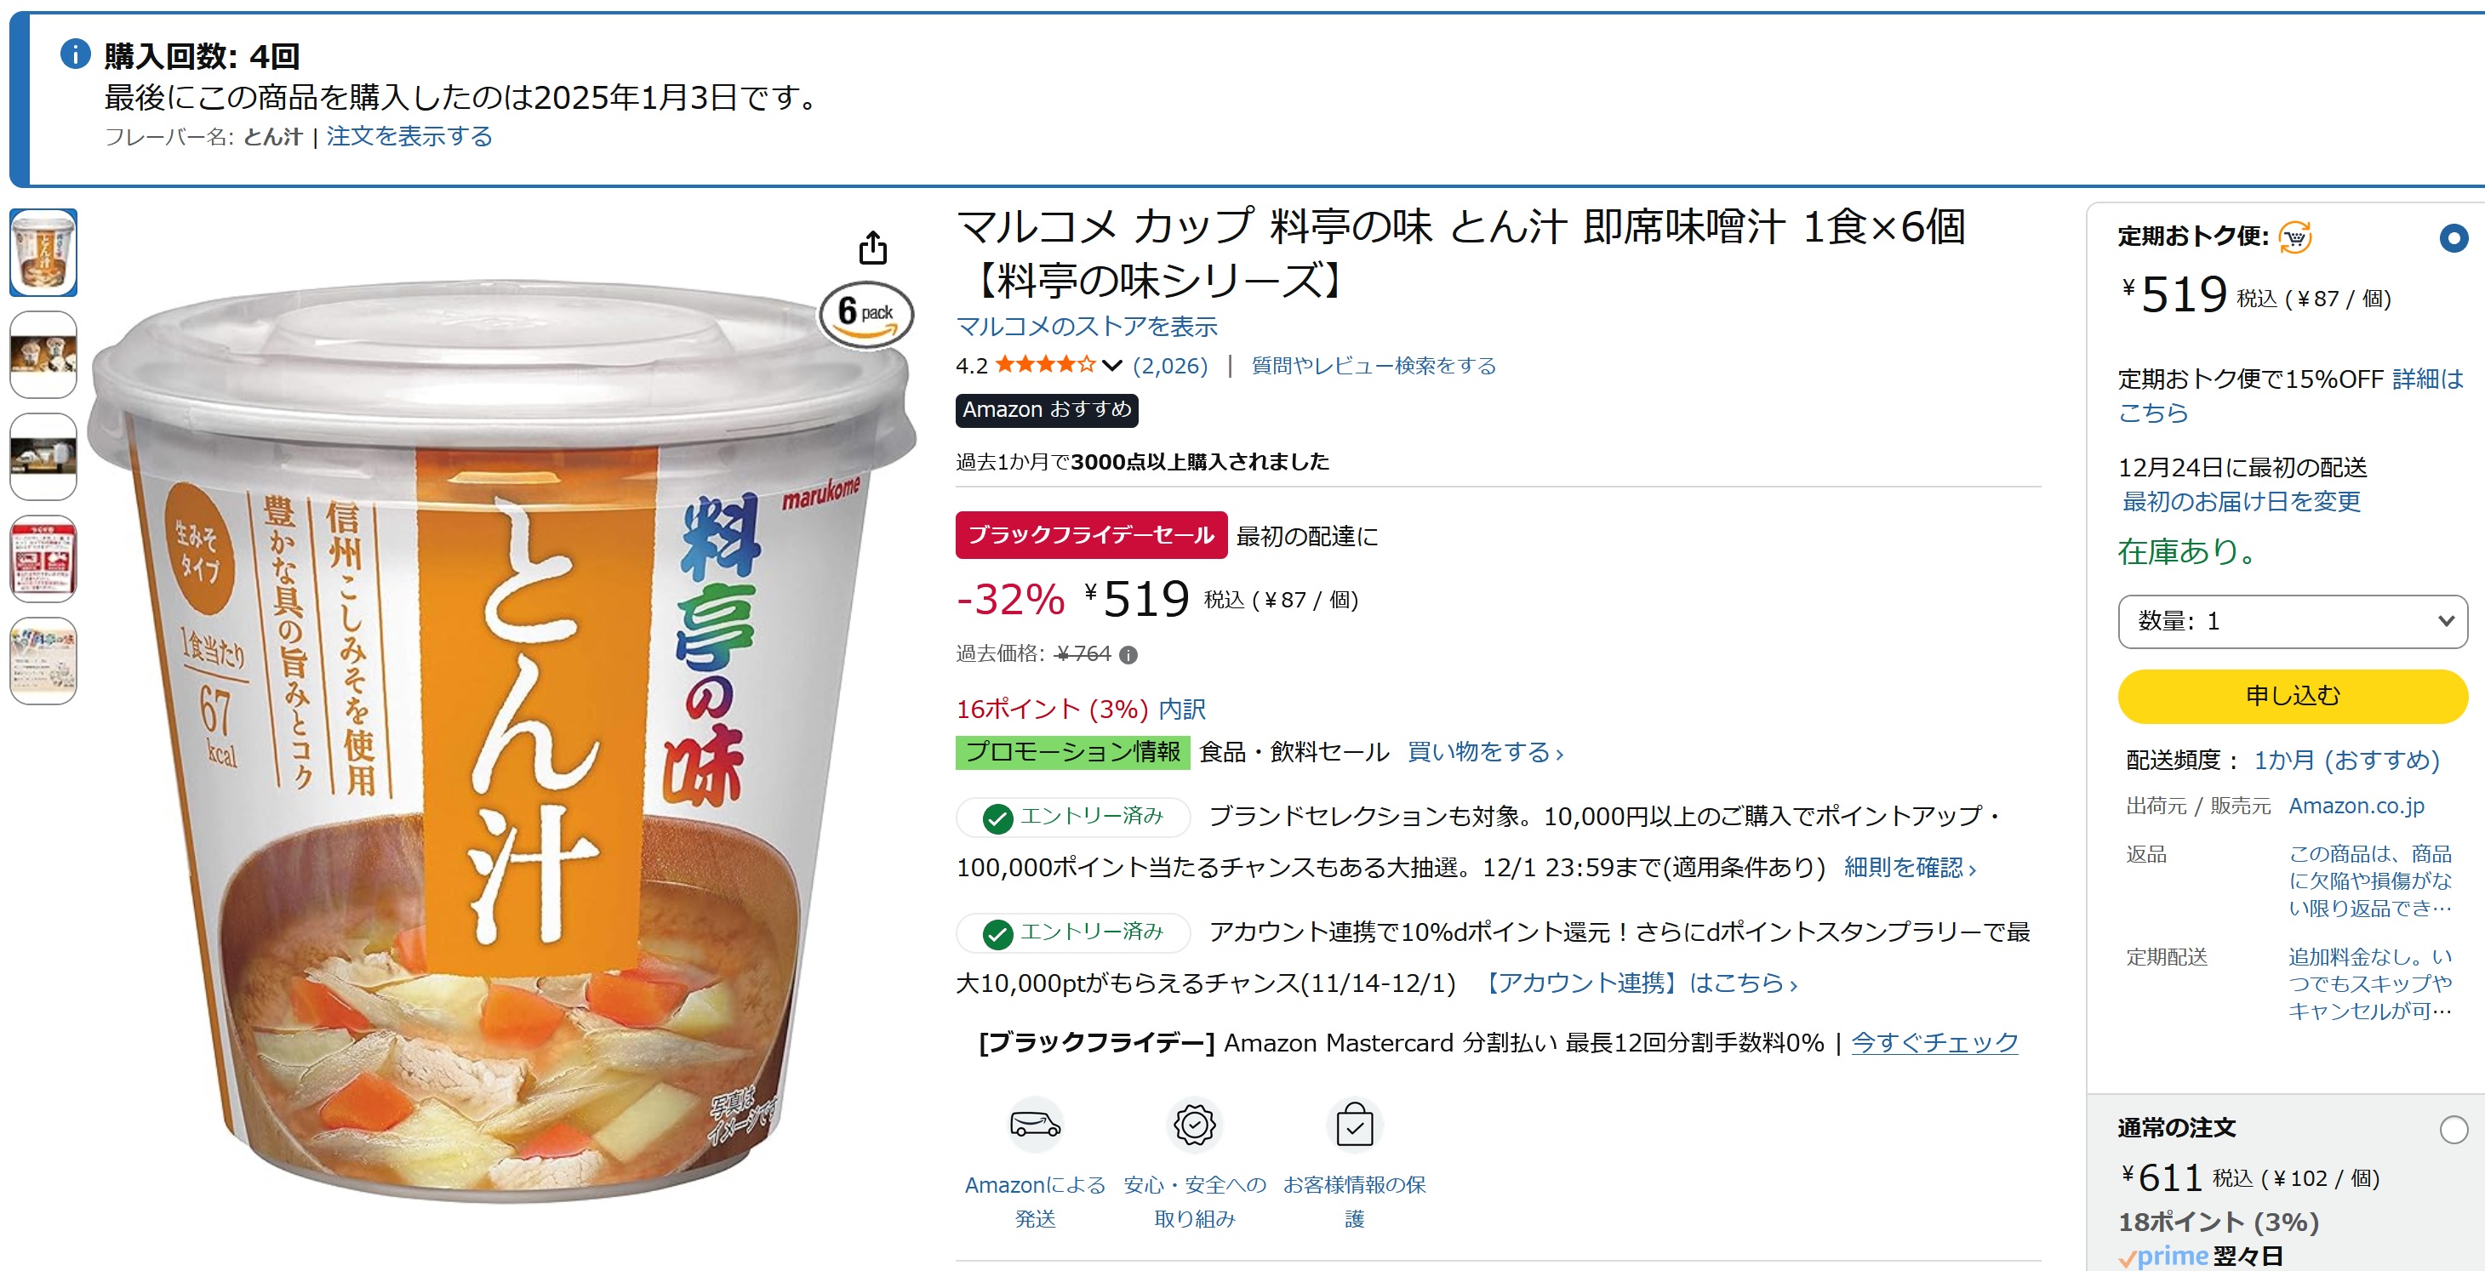Click the blue purchase history info icon
Screen dimensions: 2485x1271
[x=75, y=54]
